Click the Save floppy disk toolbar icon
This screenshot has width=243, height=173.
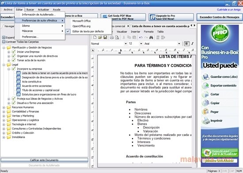[105, 38]
